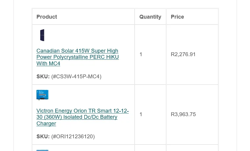
Task: Click the Price column header
Action: (x=177, y=17)
